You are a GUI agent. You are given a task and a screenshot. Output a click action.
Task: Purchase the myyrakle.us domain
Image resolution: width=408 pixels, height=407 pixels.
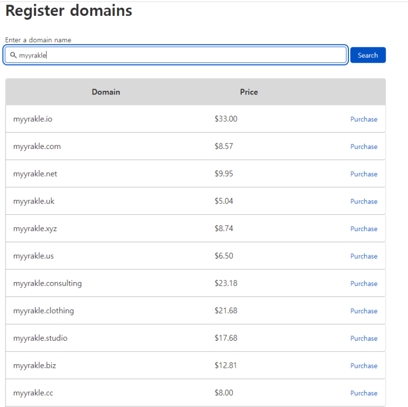[364, 256]
